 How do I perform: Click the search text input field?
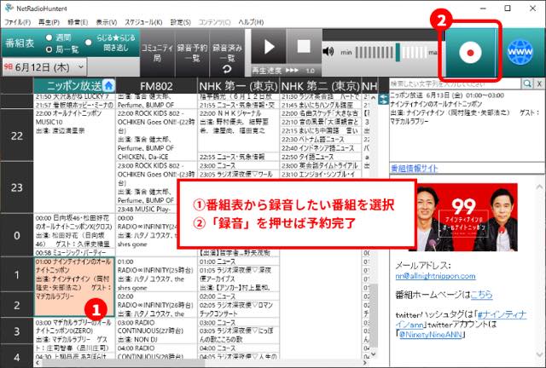point(455,83)
